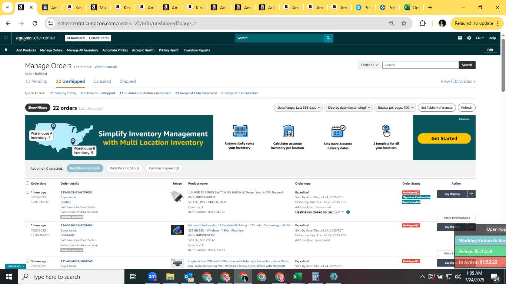Select checkbox for order 113-3203471-6737051
Image resolution: width=506 pixels, height=284 pixels.
coord(27,192)
